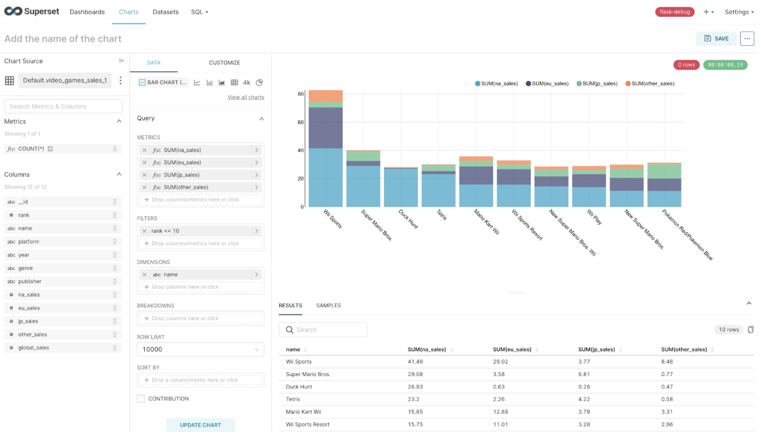Switch to the CUSTOMIZE tab
The width and height of the screenshot is (761, 441).
coord(224,63)
